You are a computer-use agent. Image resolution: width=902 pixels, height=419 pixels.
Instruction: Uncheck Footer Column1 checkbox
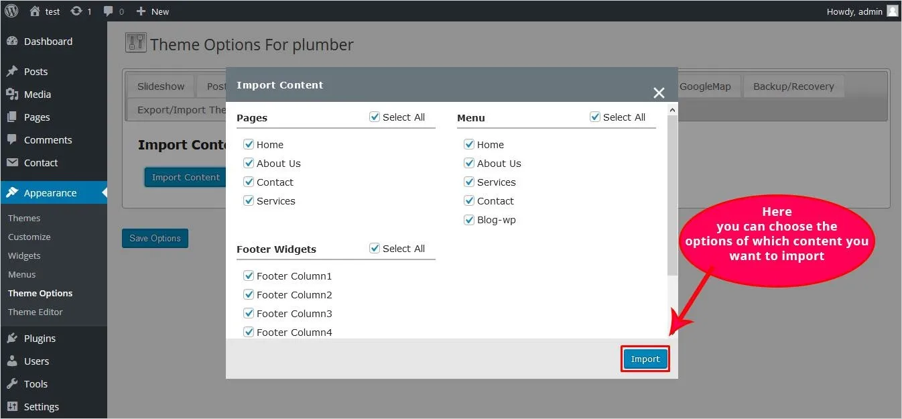point(249,276)
